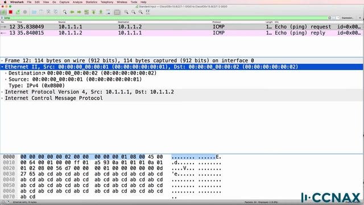The height and width of the screenshot is (205, 364).
Task: Open the recent filters dropdown
Action: click(338, 18)
